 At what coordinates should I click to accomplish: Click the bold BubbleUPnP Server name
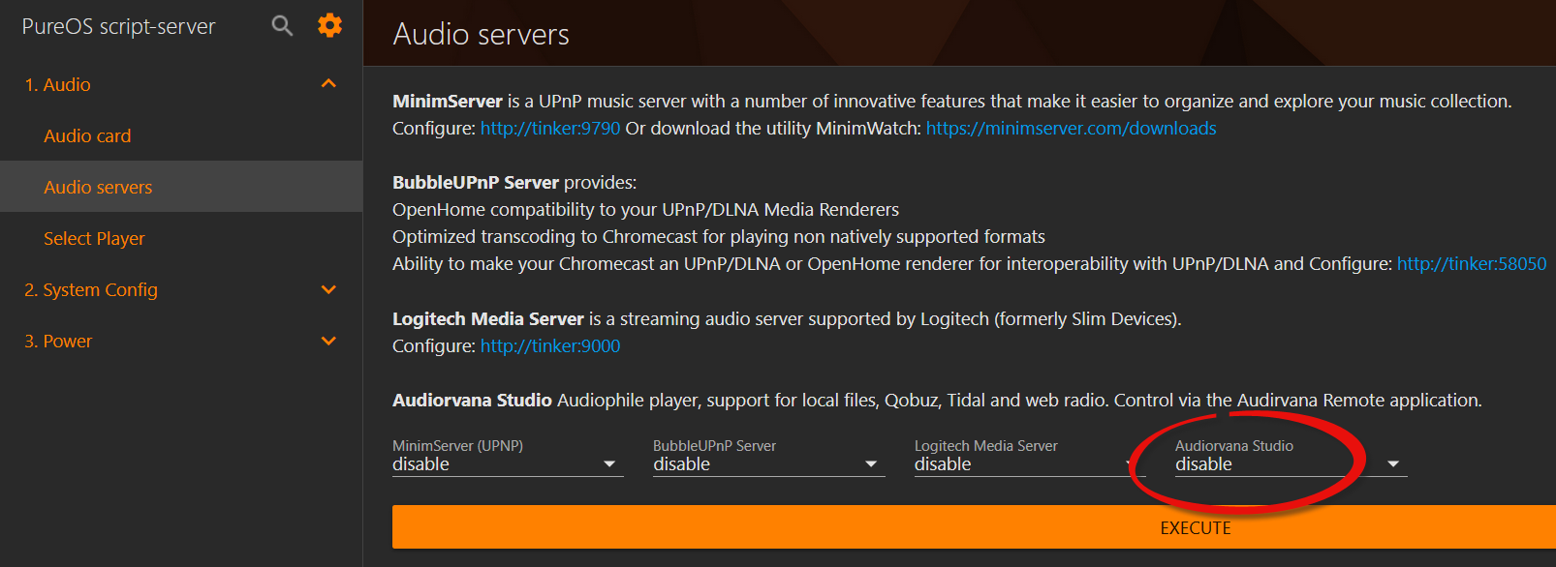tap(476, 182)
